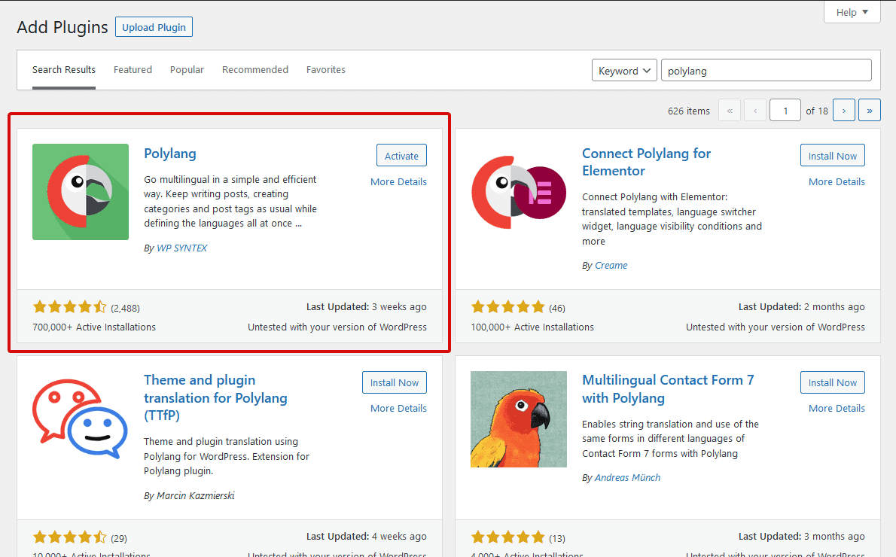The image size is (896, 557).
Task: Activate the Polylang plugin
Action: (401, 156)
